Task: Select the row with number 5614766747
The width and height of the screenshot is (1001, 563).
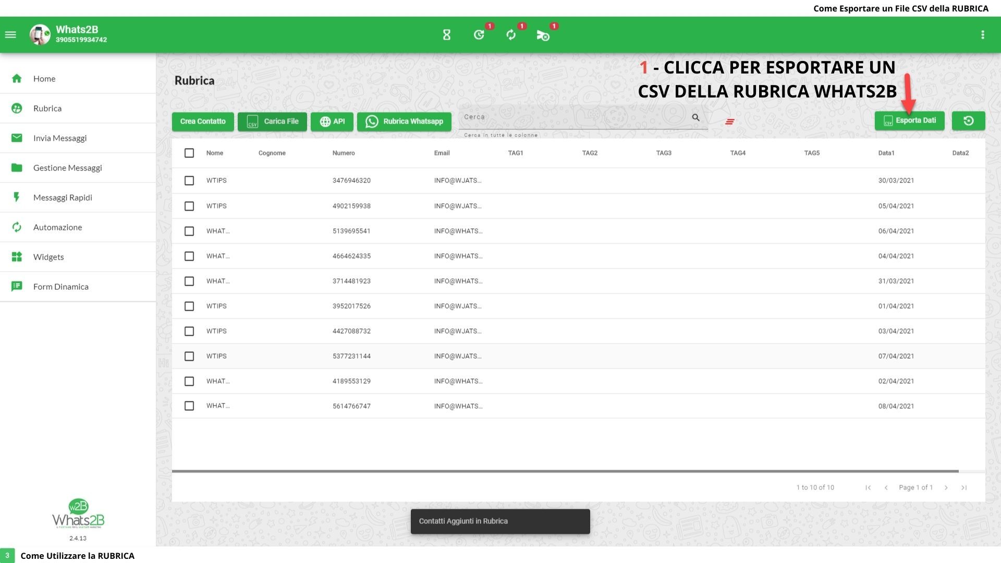Action: coord(189,406)
